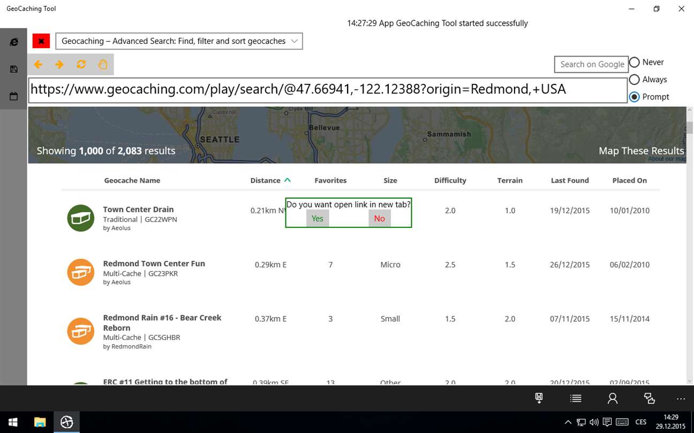694x433 pixels.
Task: Click the Search on Google button
Action: click(592, 64)
